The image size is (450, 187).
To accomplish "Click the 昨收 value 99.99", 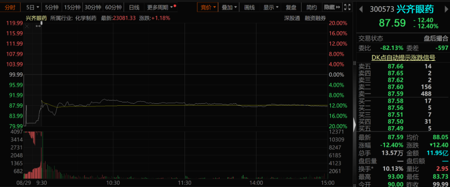I will coord(440,184).
